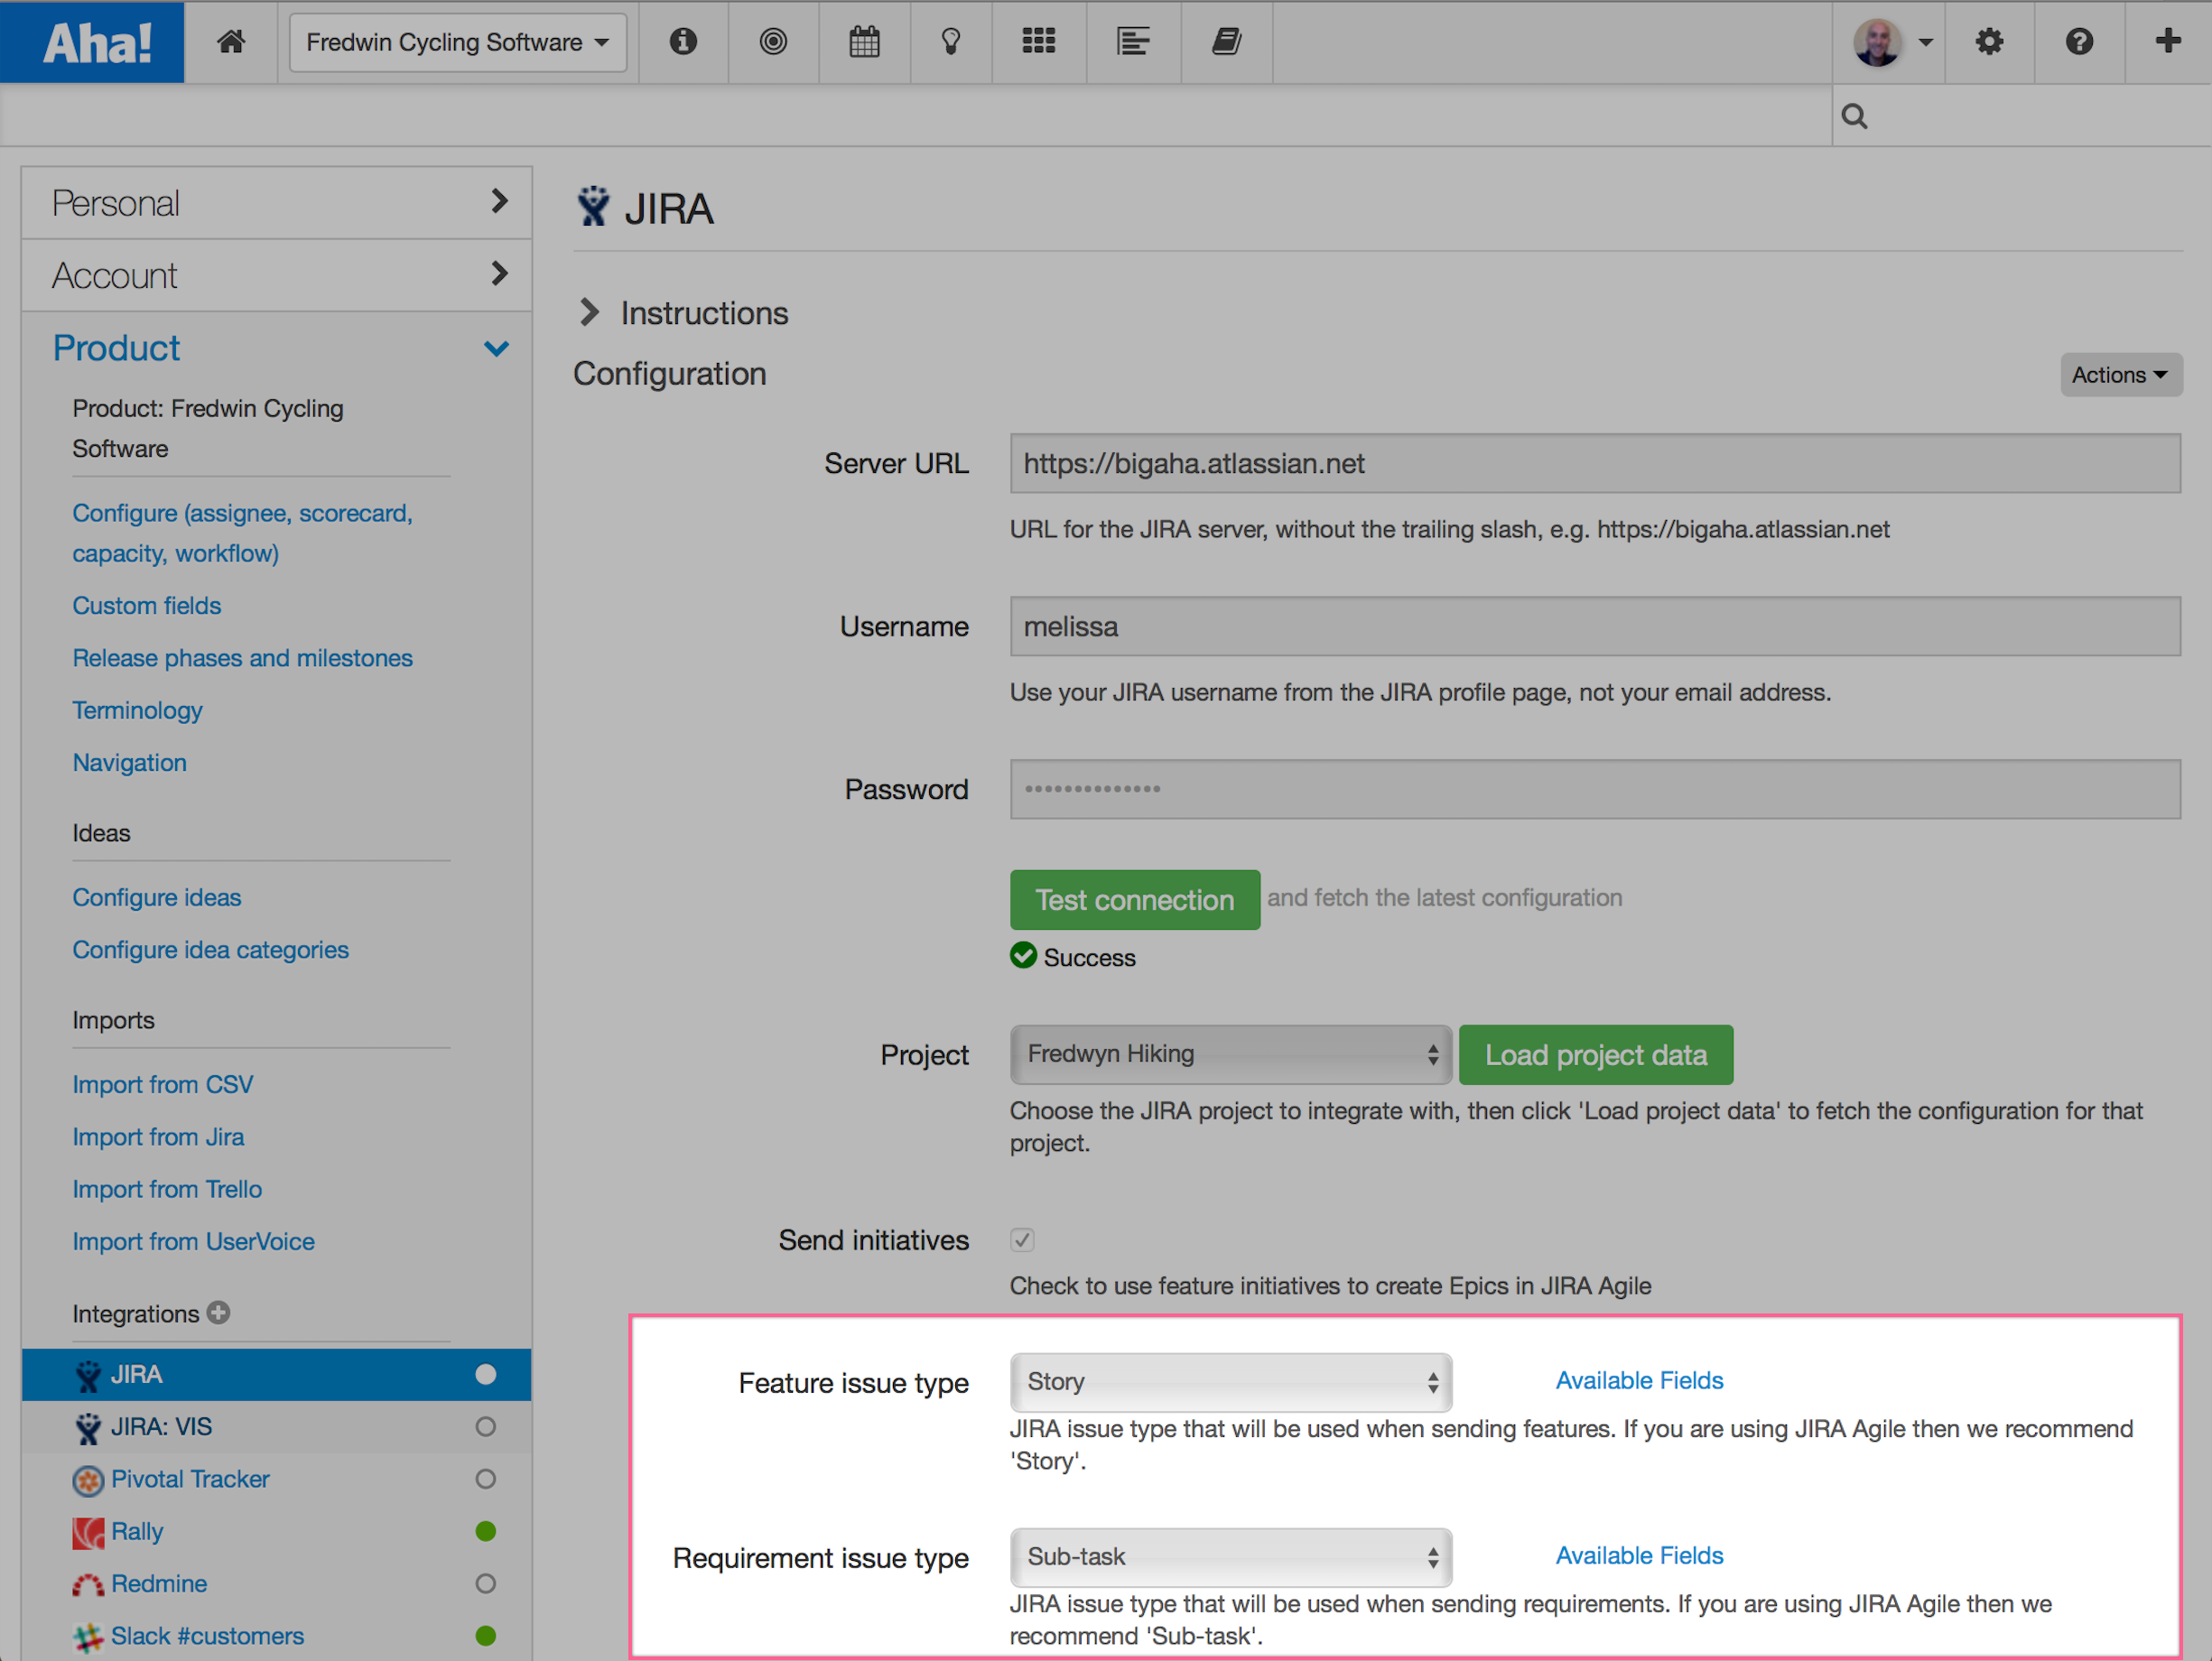
Task: Open the ideas lightbulb icon
Action: (951, 41)
